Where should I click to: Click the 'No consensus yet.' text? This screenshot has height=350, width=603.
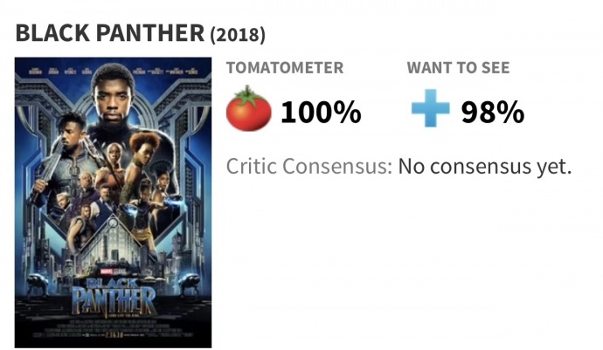tap(485, 167)
